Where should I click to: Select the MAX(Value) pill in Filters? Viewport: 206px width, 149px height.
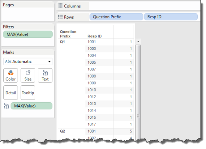pyautogui.click(x=28, y=34)
